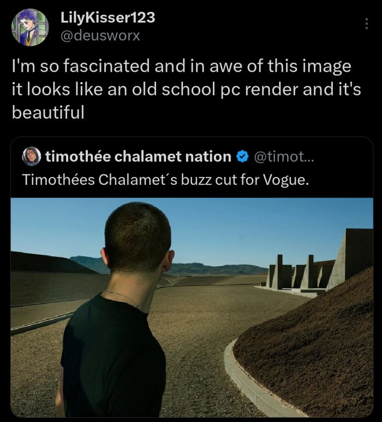The height and width of the screenshot is (422, 382).
Task: Click the quoted account's small avatar
Action: pos(33,157)
